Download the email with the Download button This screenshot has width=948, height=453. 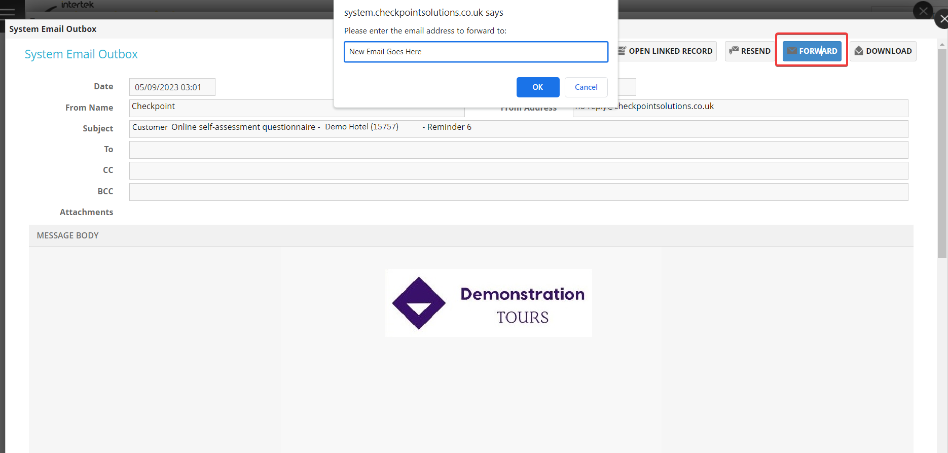(883, 51)
